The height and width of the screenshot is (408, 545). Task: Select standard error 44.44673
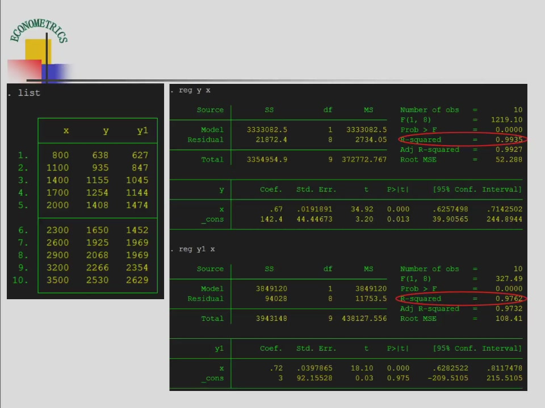315,219
